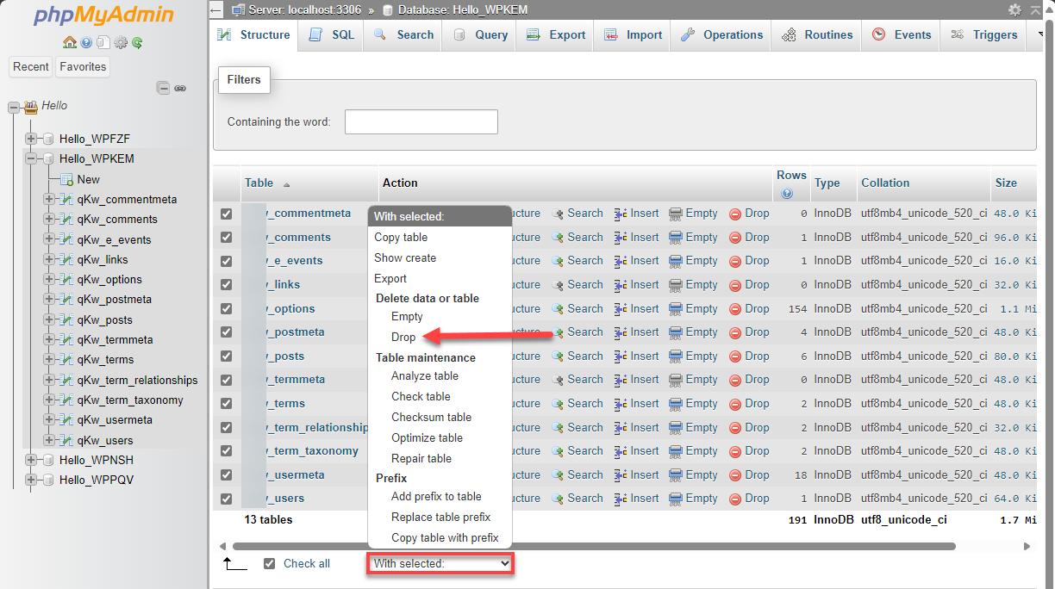Viewport: 1055px width, 589px height.
Task: Click the Rows help question-mark icon
Action: (x=787, y=191)
